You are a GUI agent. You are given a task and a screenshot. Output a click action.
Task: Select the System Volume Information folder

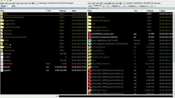[43, 37]
